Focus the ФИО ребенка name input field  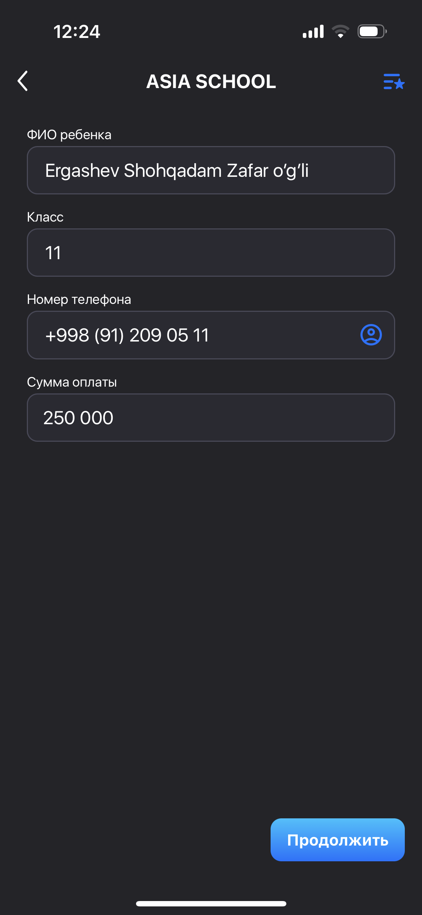coord(211,170)
